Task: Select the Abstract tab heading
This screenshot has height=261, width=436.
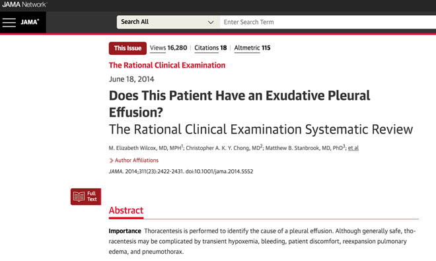Action: (x=126, y=210)
